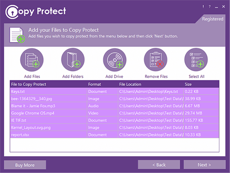Select the Keys.txt file row
This screenshot has height=173, width=230.
(x=114, y=92)
